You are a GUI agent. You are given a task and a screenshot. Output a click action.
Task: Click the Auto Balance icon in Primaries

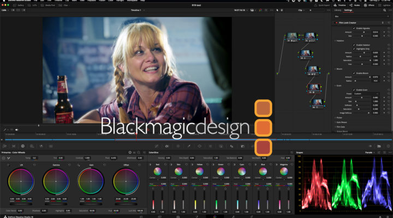pos(3,158)
